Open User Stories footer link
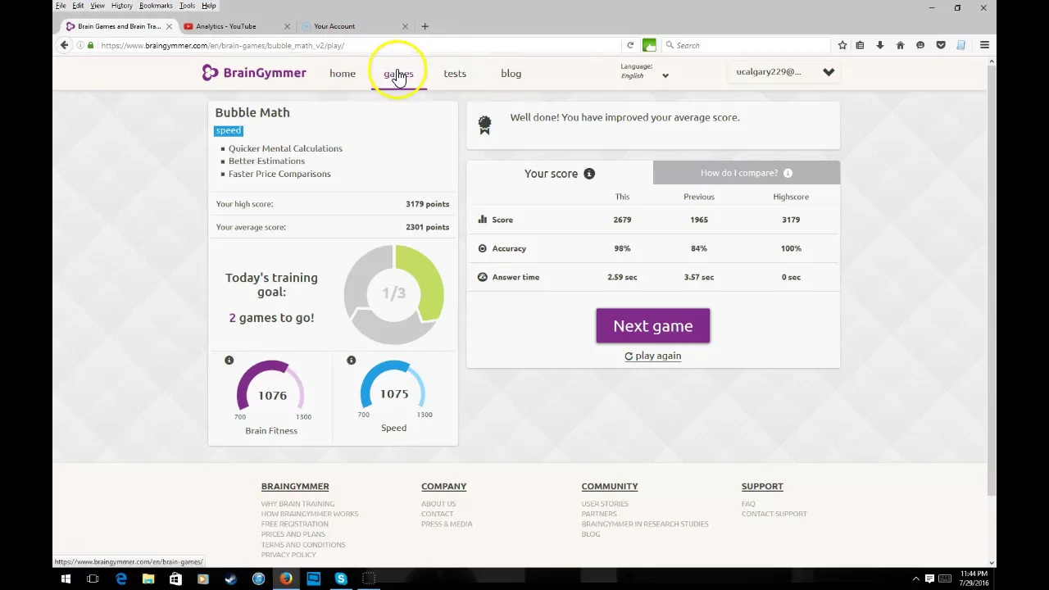The image size is (1049, 590). coord(605,504)
